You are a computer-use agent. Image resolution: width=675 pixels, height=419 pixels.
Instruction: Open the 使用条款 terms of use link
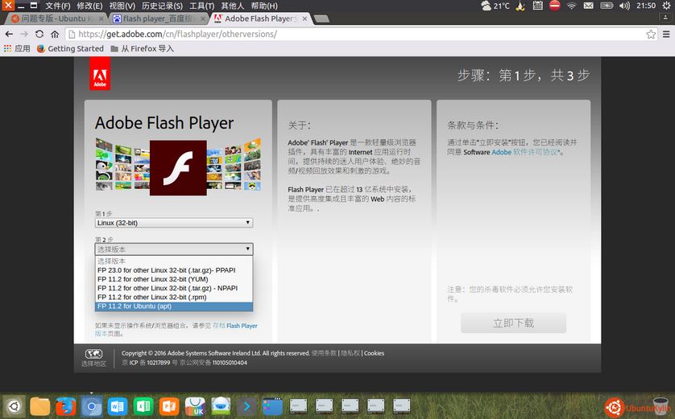coord(324,353)
